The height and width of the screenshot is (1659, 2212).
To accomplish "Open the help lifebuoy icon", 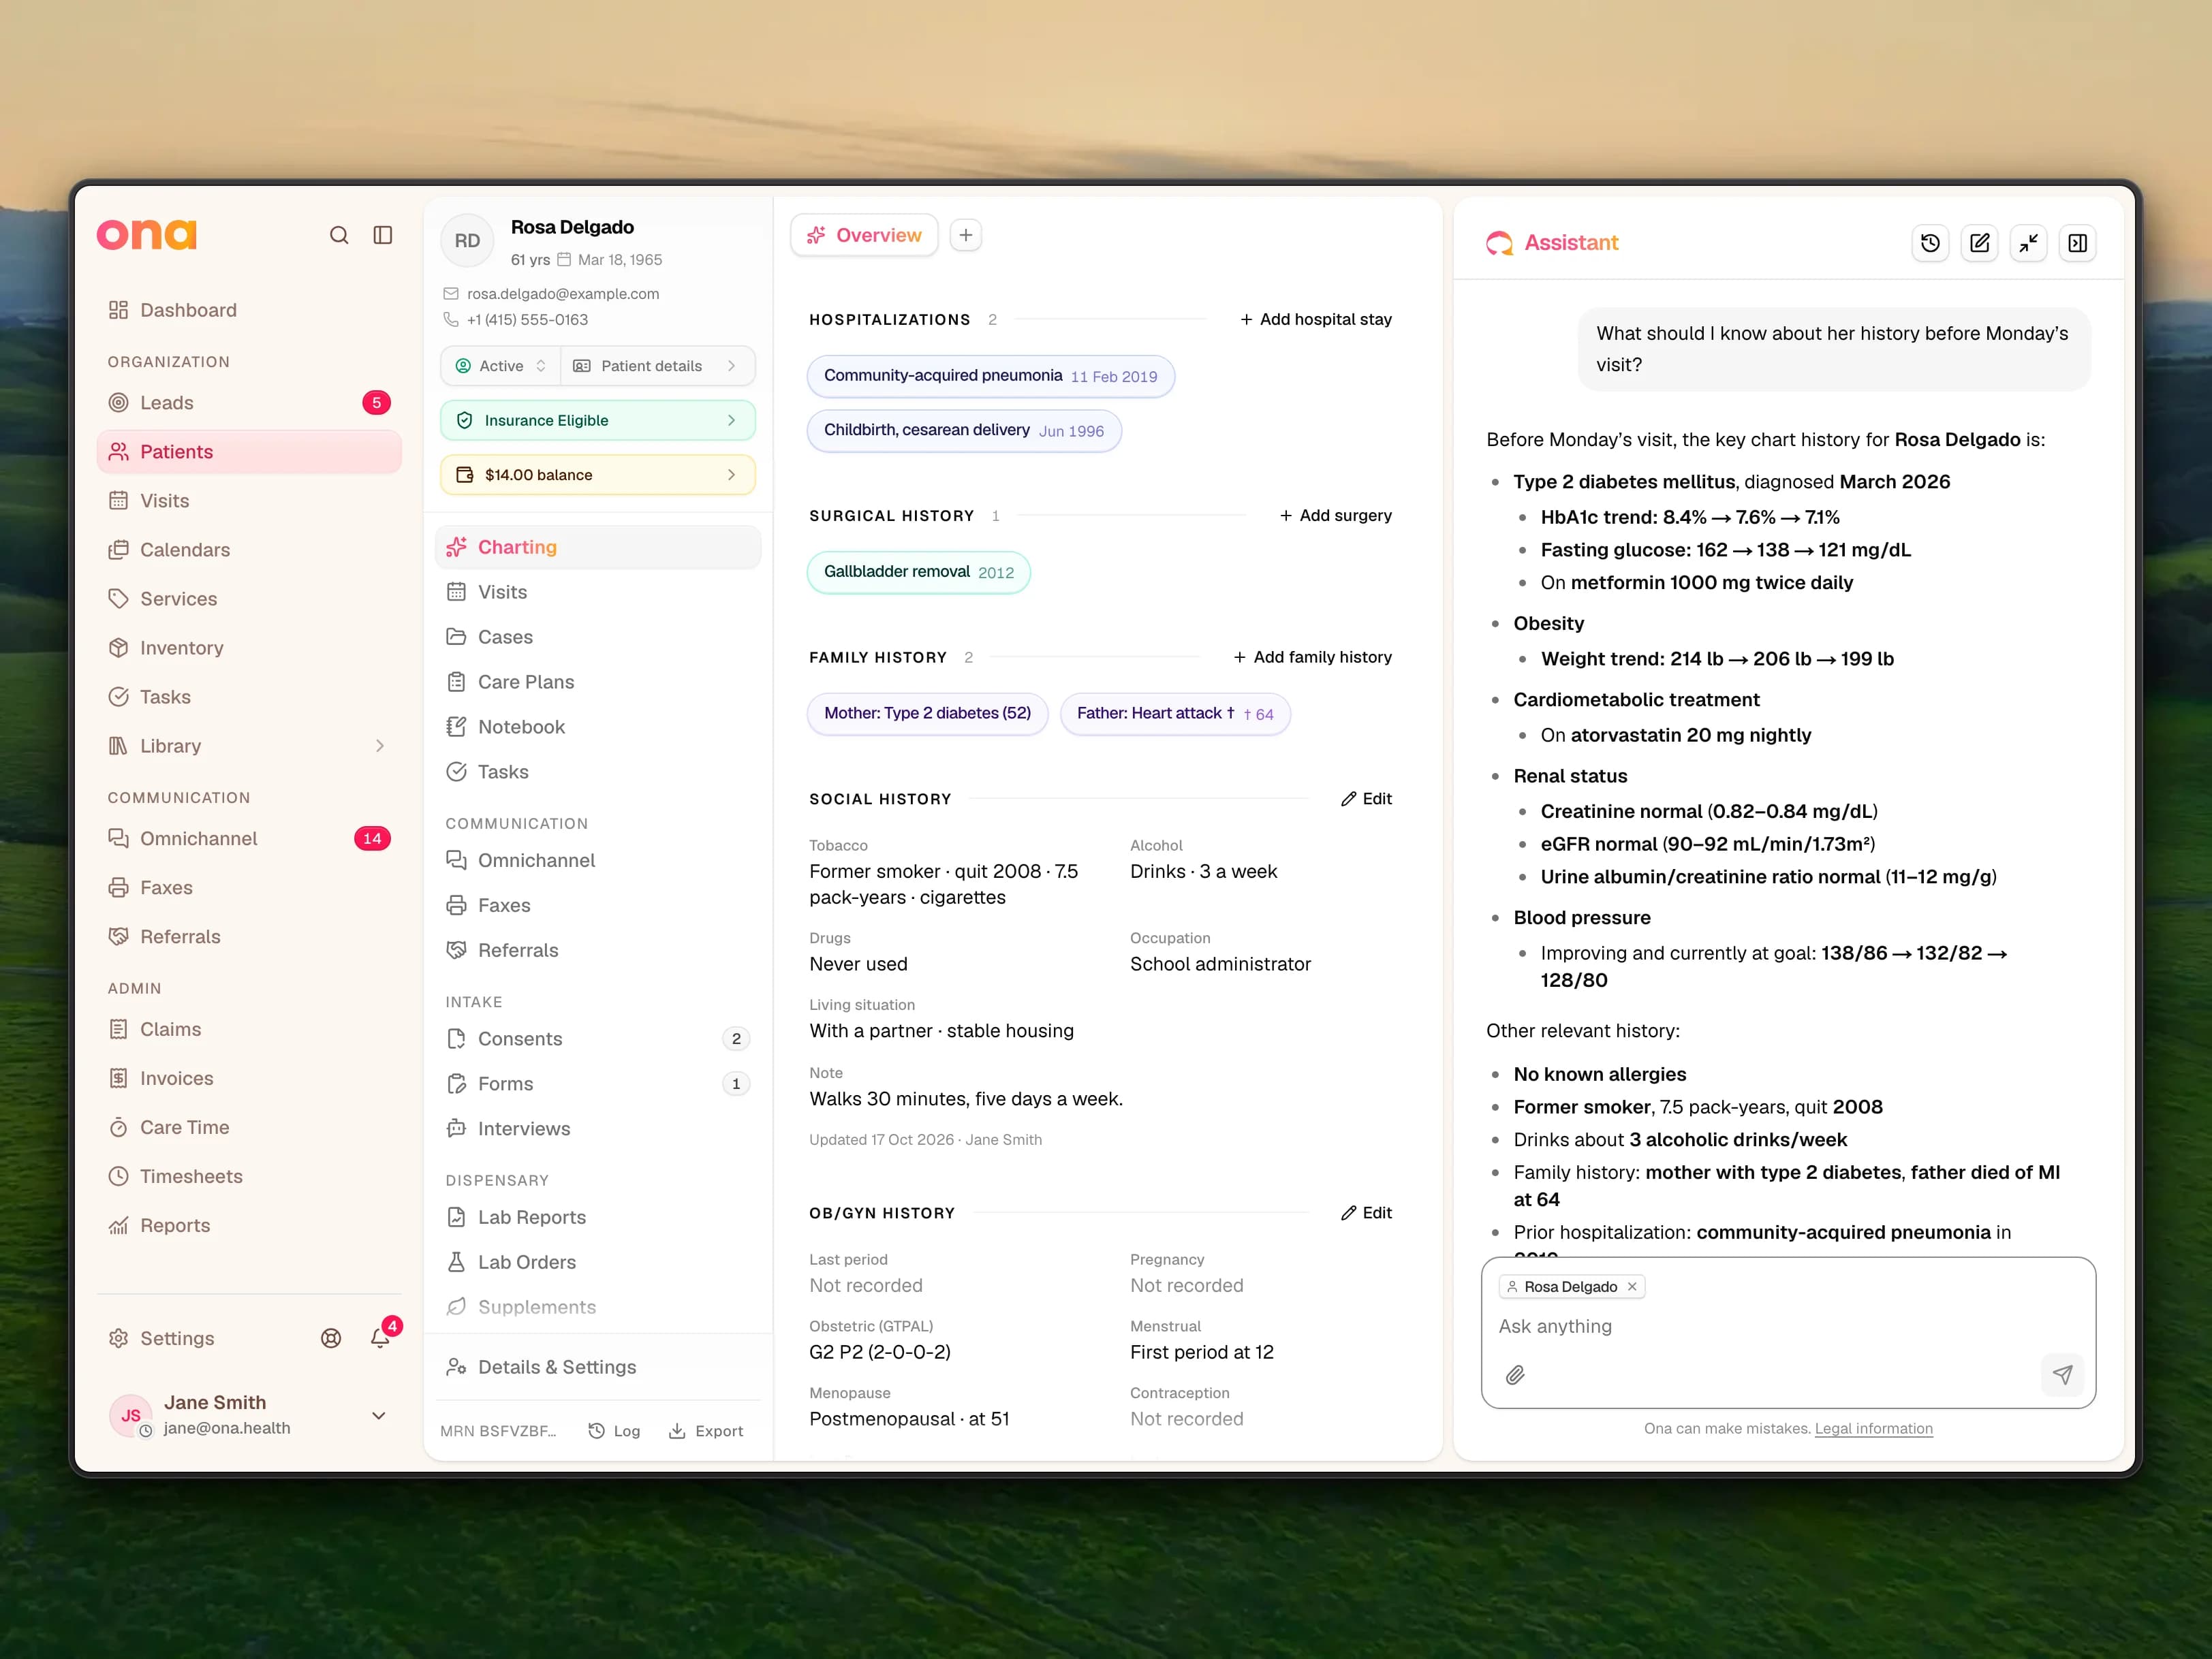I will point(331,1338).
